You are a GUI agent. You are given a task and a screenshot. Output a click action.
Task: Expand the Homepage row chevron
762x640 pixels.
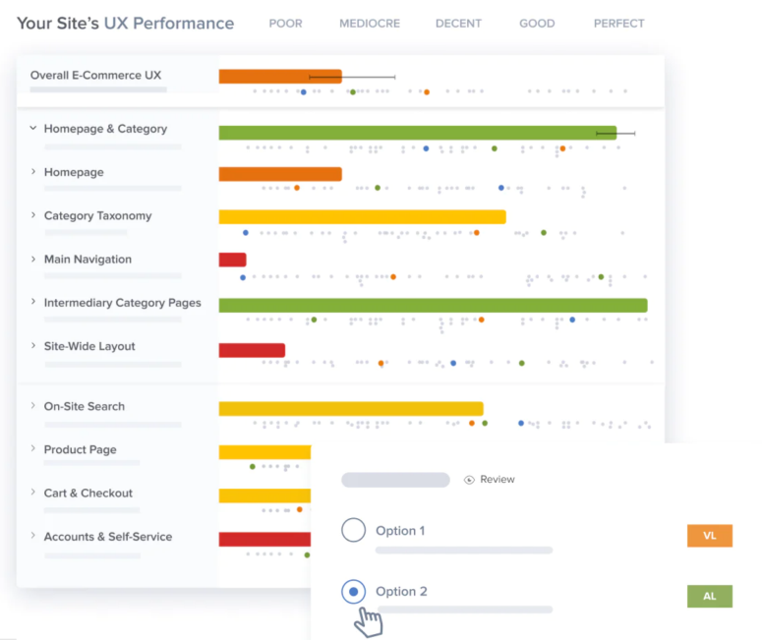[x=32, y=172]
